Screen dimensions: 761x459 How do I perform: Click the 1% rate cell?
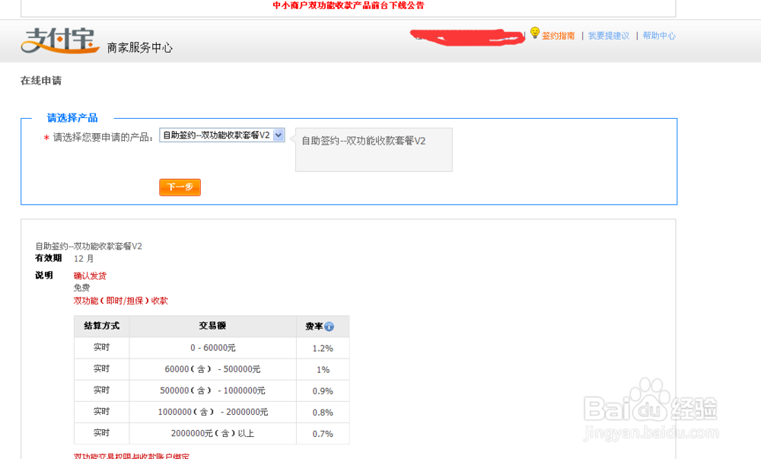click(323, 369)
